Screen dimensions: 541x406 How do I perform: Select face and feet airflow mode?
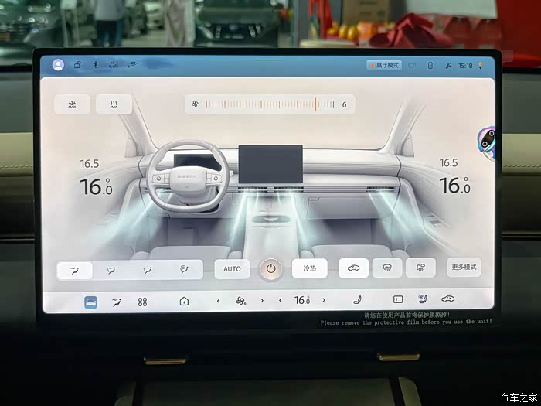pos(111,271)
